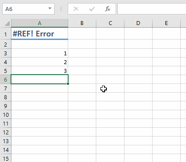186x162 pixels.
Task: Select column E header
Action: [166, 23]
